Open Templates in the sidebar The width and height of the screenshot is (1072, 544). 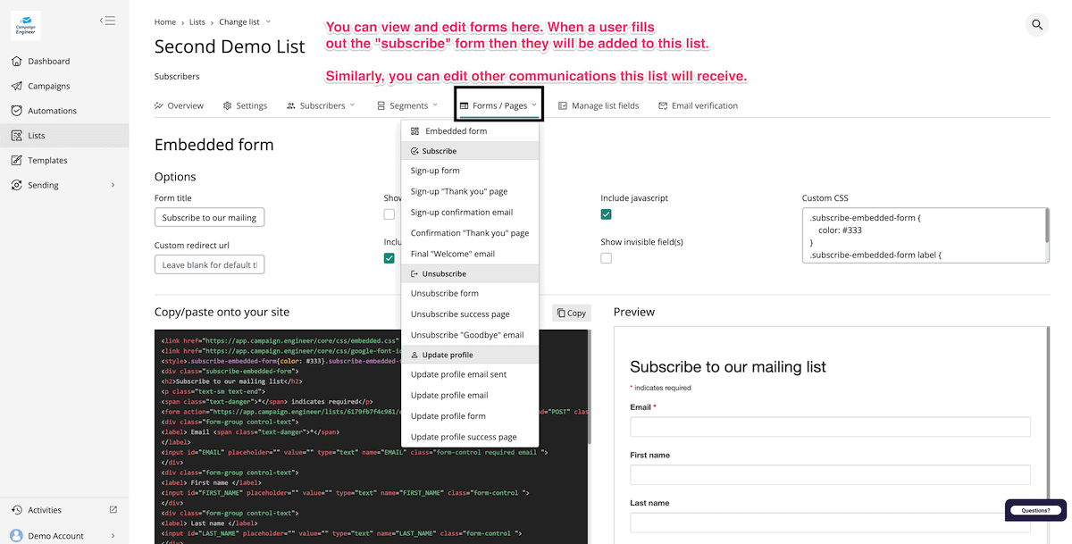point(47,161)
